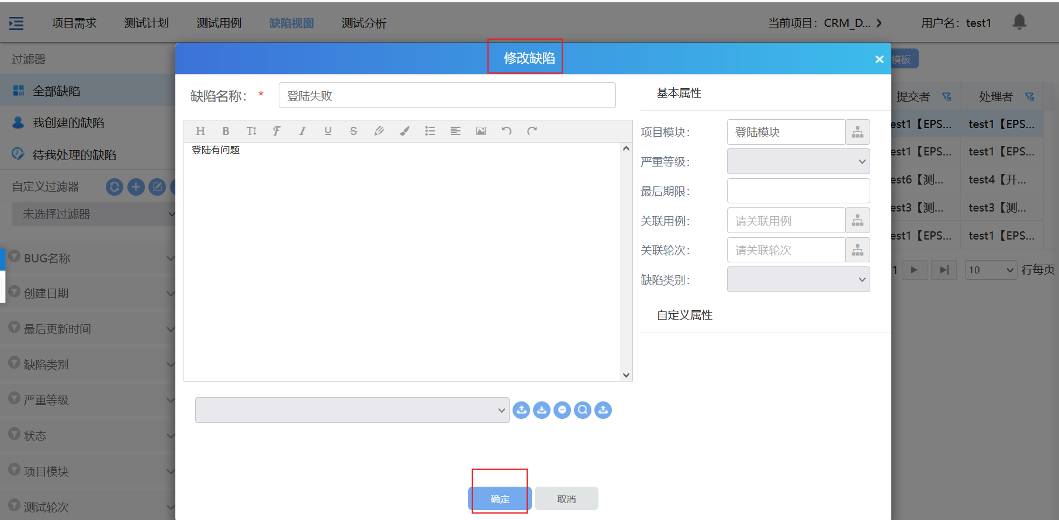Click the strikethrough formatting icon

(x=354, y=131)
